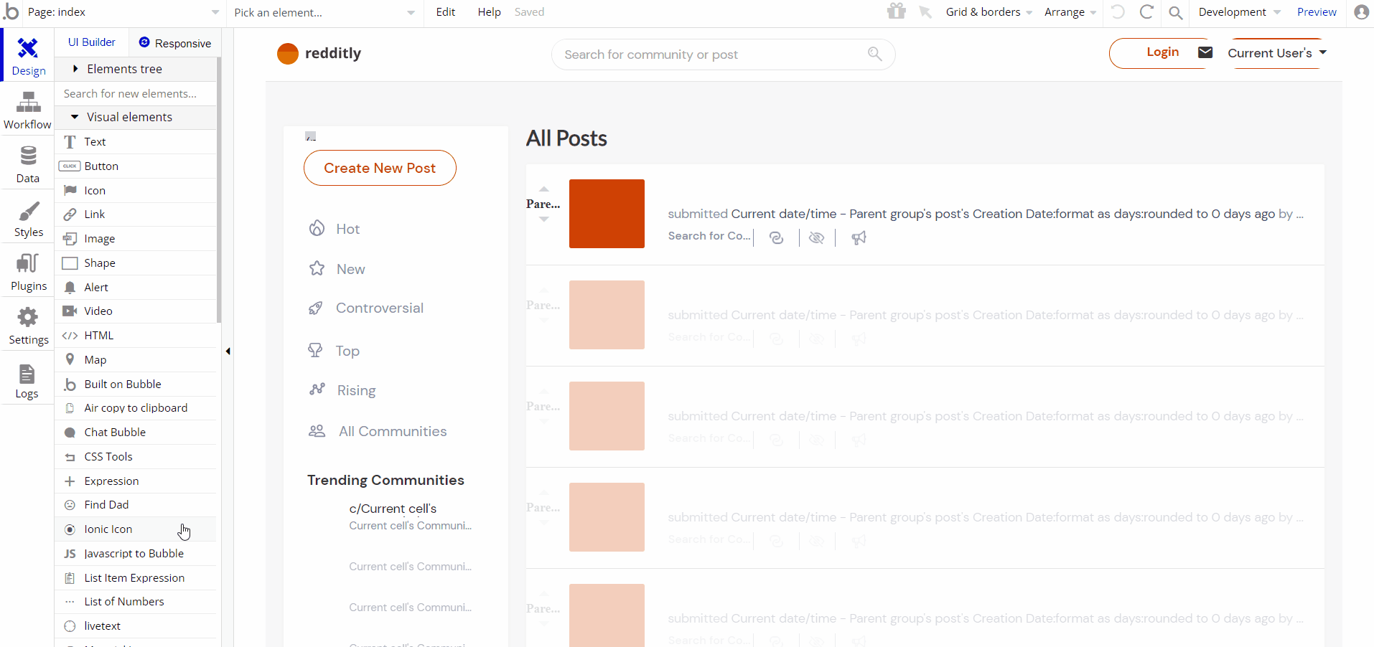This screenshot has width=1374, height=647.
Task: Click the Create New Post button
Action: click(x=380, y=168)
